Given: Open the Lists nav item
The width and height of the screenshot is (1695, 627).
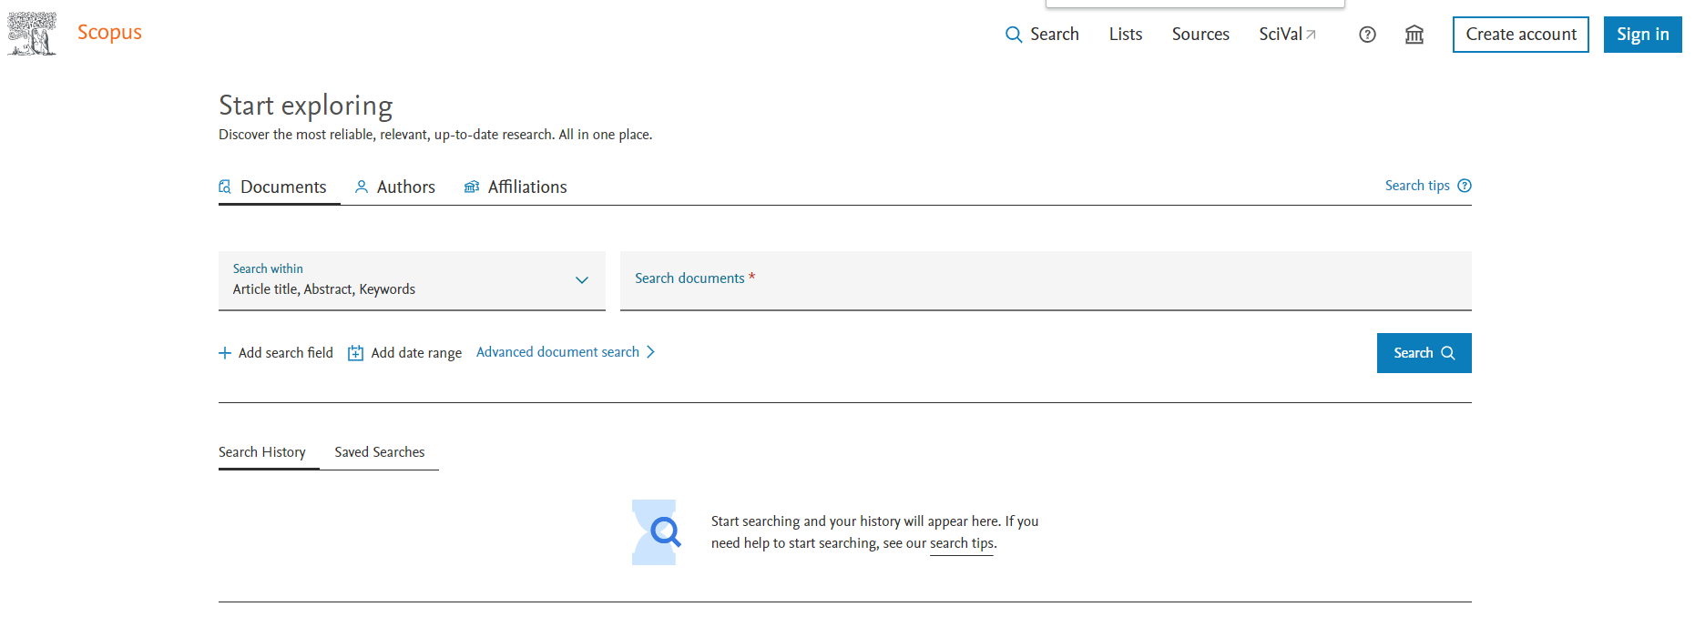Looking at the screenshot, I should point(1126,35).
